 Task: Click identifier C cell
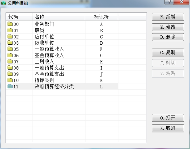(x=101, y=37)
